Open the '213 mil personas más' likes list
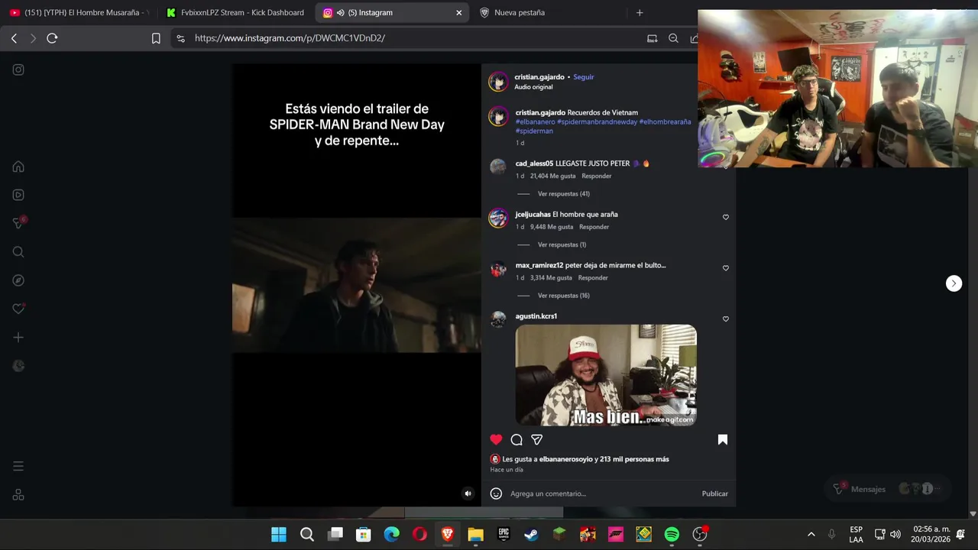This screenshot has width=978, height=550. (x=634, y=459)
